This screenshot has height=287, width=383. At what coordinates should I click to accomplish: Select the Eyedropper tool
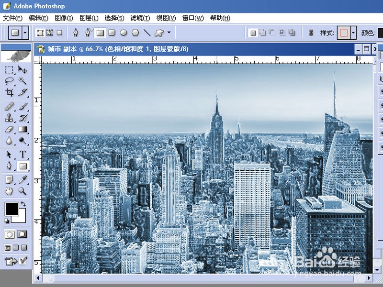pyautogui.click(x=23, y=180)
